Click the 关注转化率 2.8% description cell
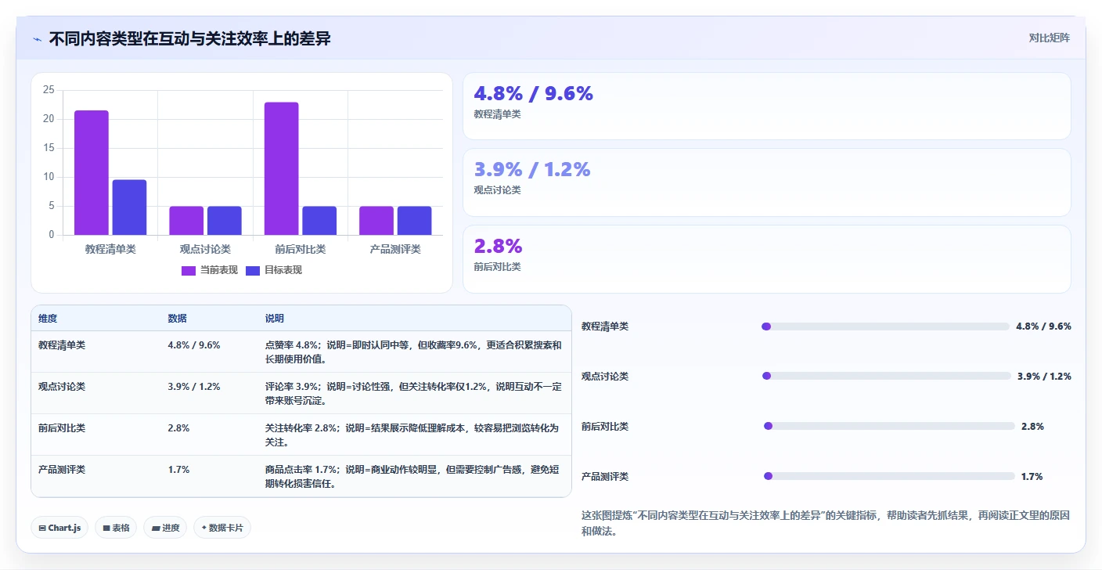 (x=413, y=435)
